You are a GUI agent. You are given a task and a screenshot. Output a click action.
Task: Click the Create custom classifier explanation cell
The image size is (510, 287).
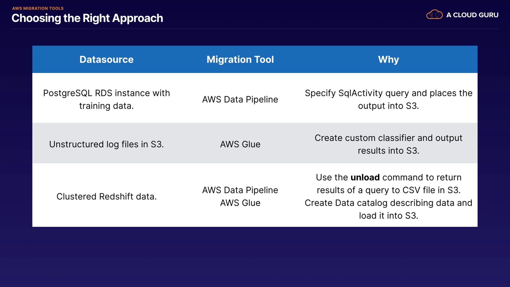pyautogui.click(x=388, y=144)
